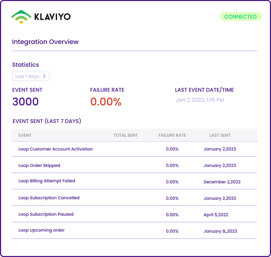This screenshot has width=271, height=257.
Task: Click the LAST SENT column header
Action: click(220, 135)
